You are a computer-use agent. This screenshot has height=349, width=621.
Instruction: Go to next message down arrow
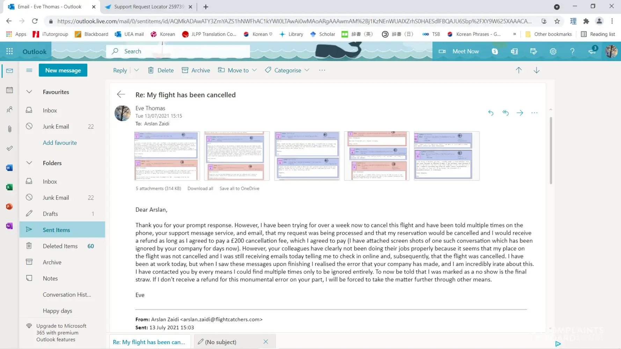tap(536, 70)
